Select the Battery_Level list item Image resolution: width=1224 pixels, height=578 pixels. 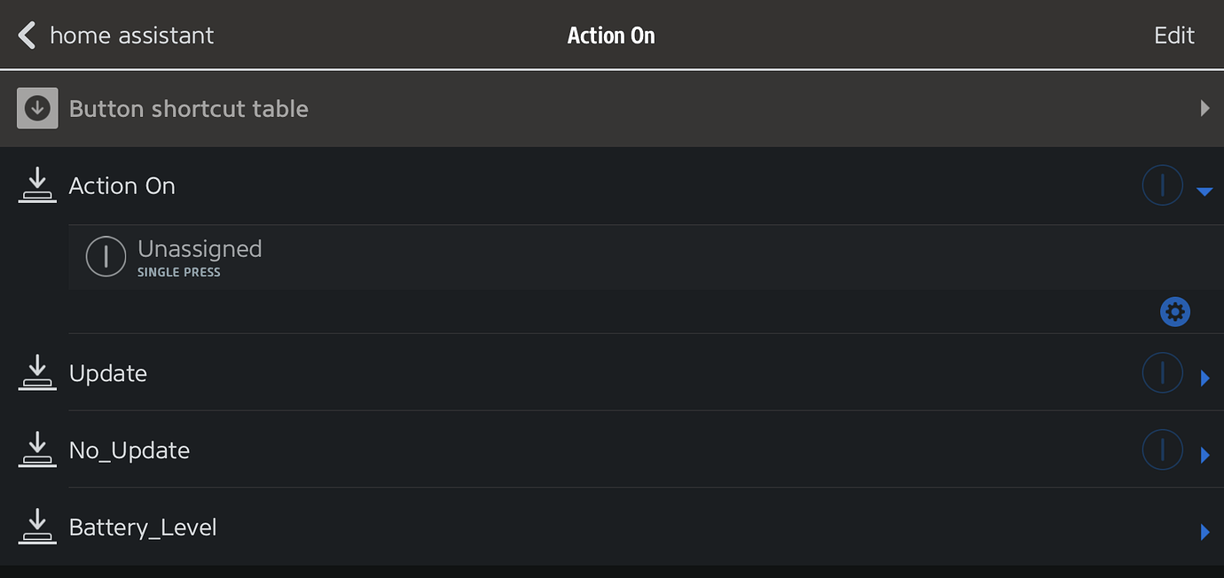point(143,527)
